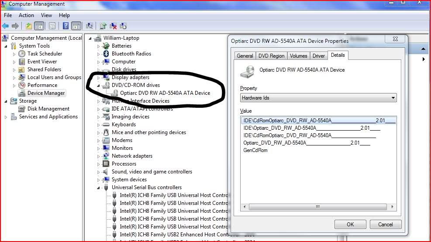Select the Computer category in device tree
Viewport: 431px width, 242px height.
click(124, 62)
